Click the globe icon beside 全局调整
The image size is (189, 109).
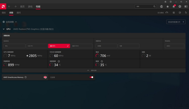point(4,22)
